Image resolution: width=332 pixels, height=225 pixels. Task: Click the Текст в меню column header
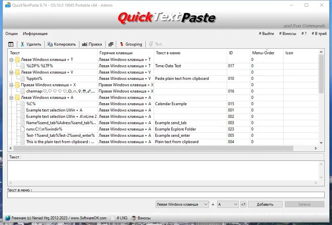pos(190,53)
